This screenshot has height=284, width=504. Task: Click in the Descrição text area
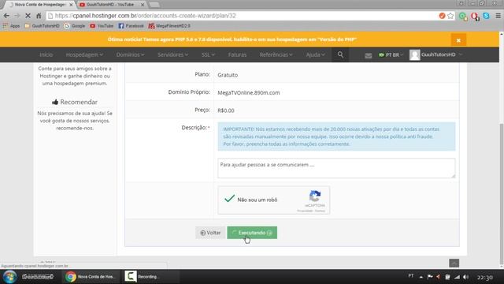click(336, 168)
